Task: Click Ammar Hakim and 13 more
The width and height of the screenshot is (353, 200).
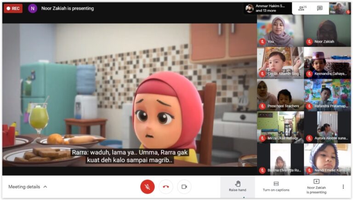Action: (x=267, y=8)
